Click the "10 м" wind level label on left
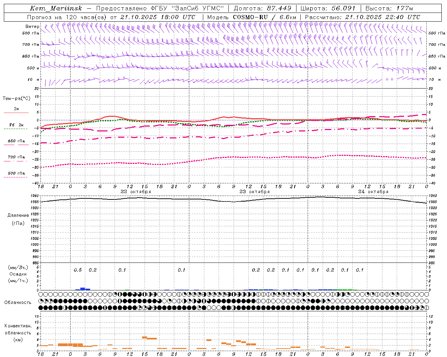This screenshot has width=447, height=357. pyautogui.click(x=34, y=79)
